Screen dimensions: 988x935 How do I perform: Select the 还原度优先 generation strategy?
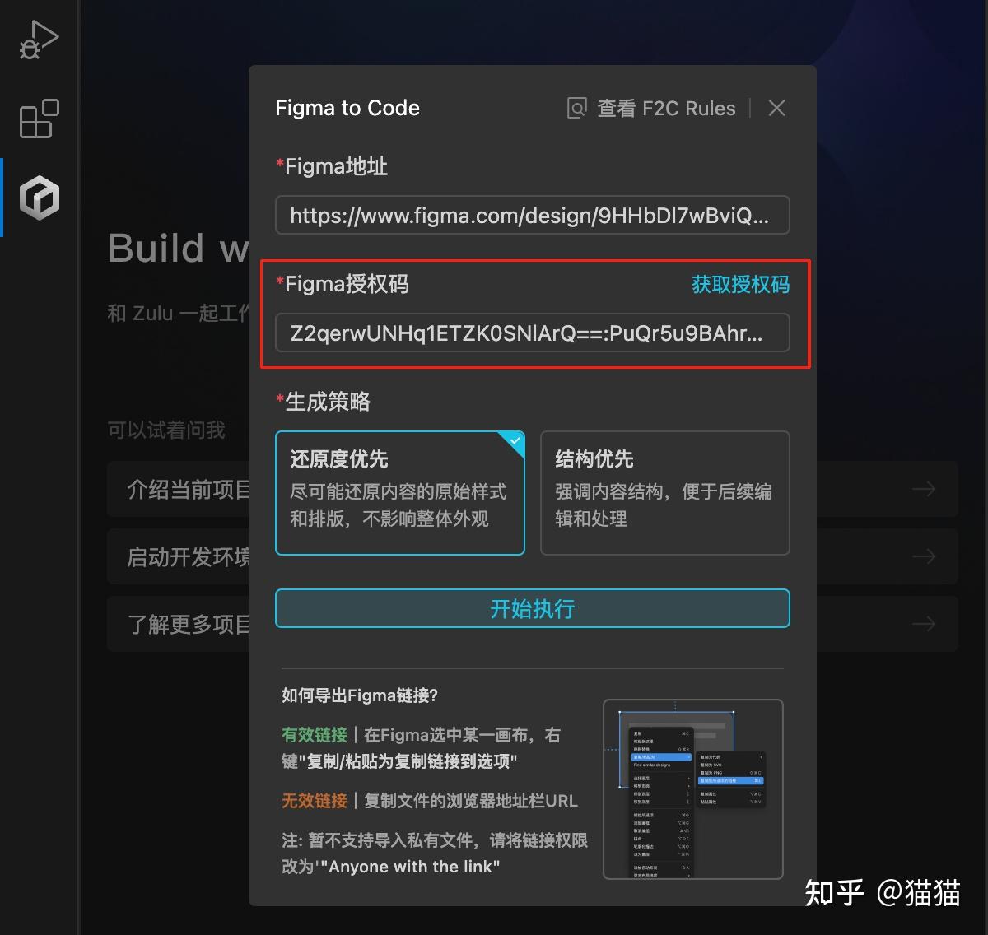tap(399, 492)
